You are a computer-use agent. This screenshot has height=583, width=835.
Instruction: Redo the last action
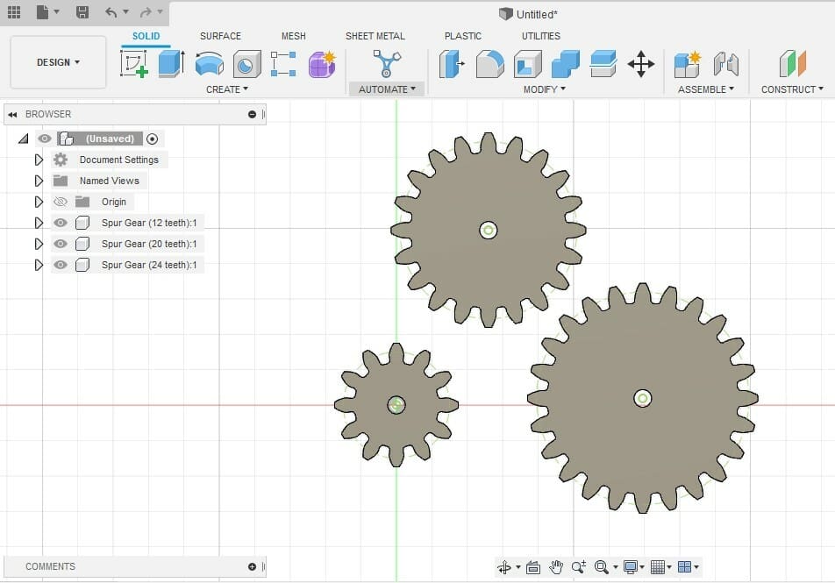pyautogui.click(x=146, y=11)
